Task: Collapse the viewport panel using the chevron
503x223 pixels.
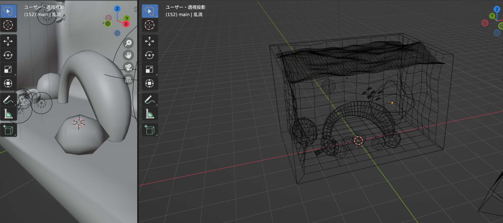Action: tap(136, 9)
